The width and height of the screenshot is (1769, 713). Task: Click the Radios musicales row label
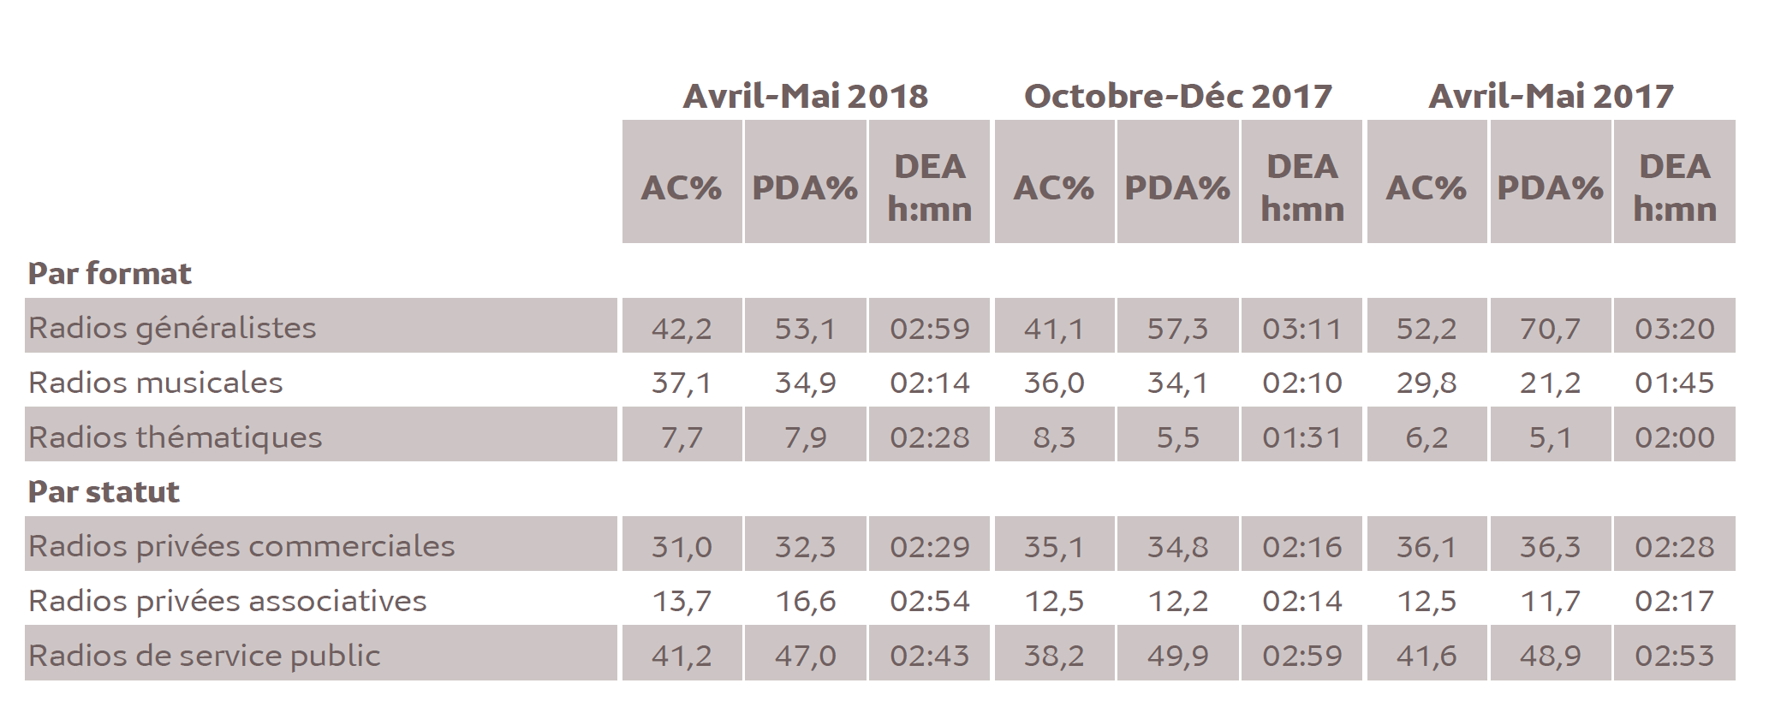(x=155, y=383)
